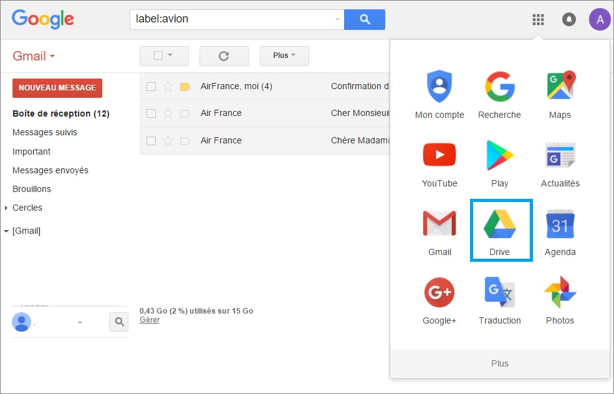Open Boîte de réception (12)
This screenshot has width=614, height=394.
point(61,113)
